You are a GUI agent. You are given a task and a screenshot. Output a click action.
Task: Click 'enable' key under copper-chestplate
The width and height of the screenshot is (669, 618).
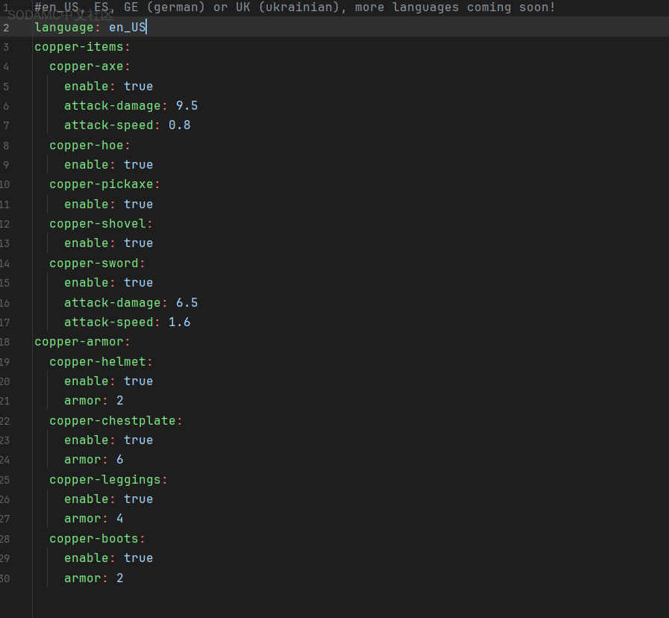(87, 440)
